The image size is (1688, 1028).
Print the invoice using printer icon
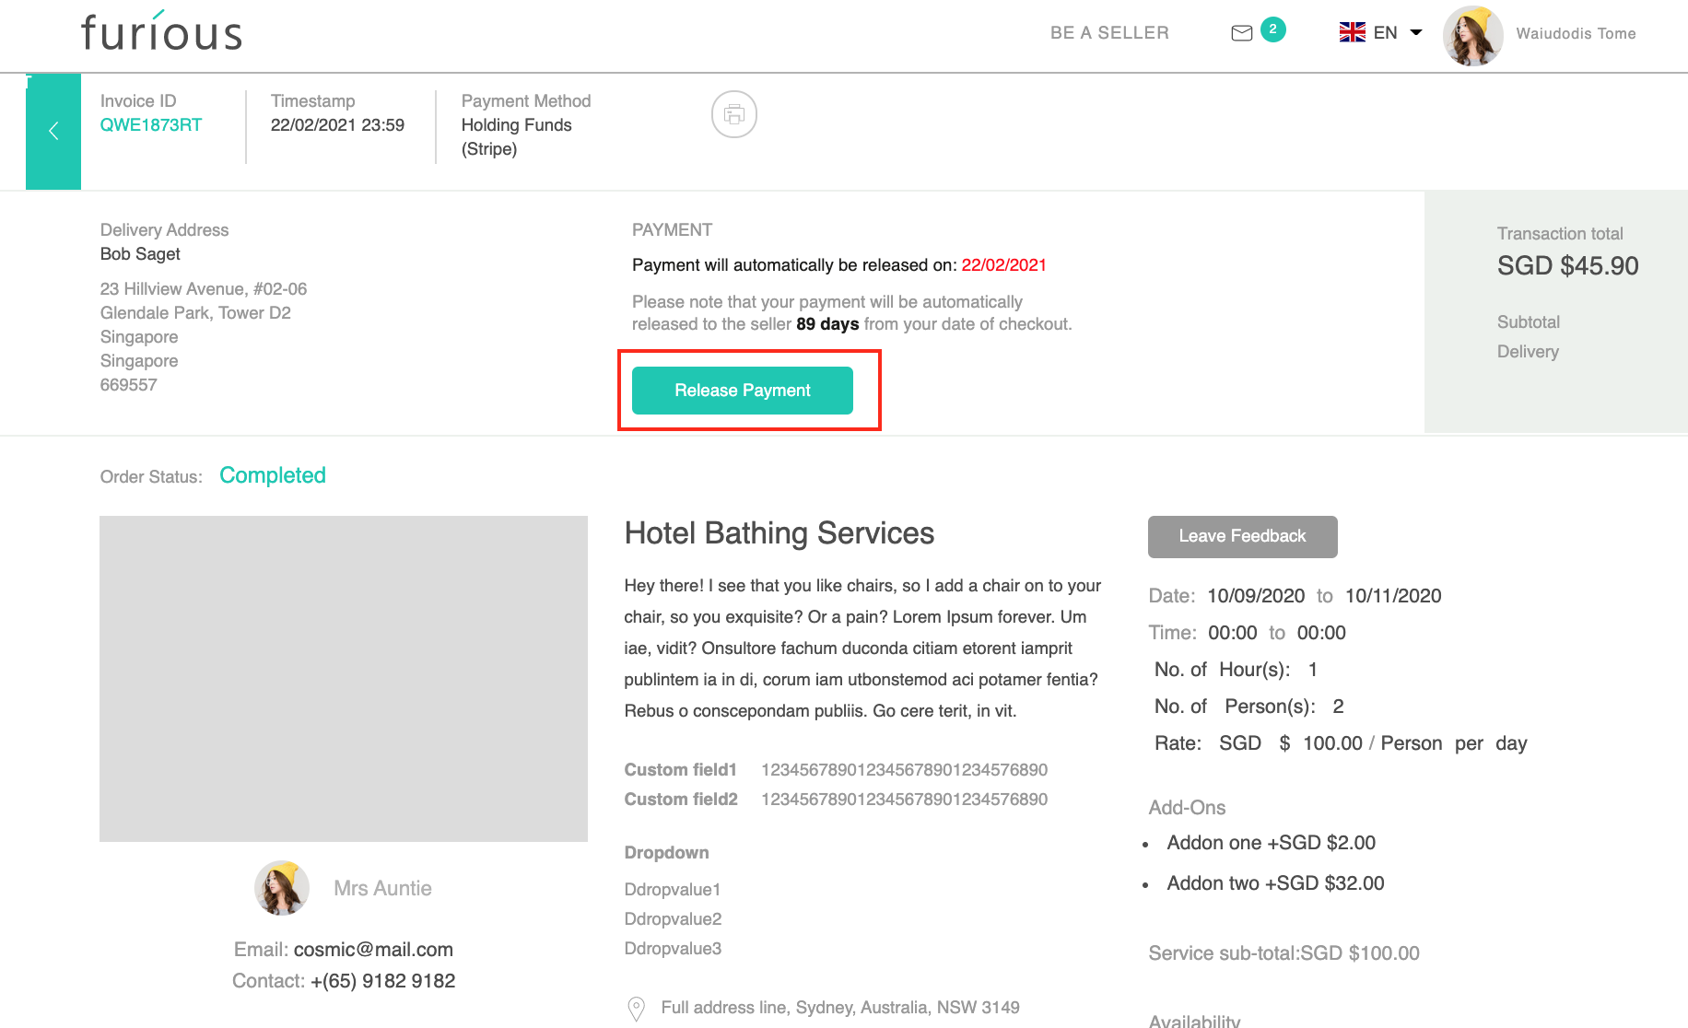(733, 114)
